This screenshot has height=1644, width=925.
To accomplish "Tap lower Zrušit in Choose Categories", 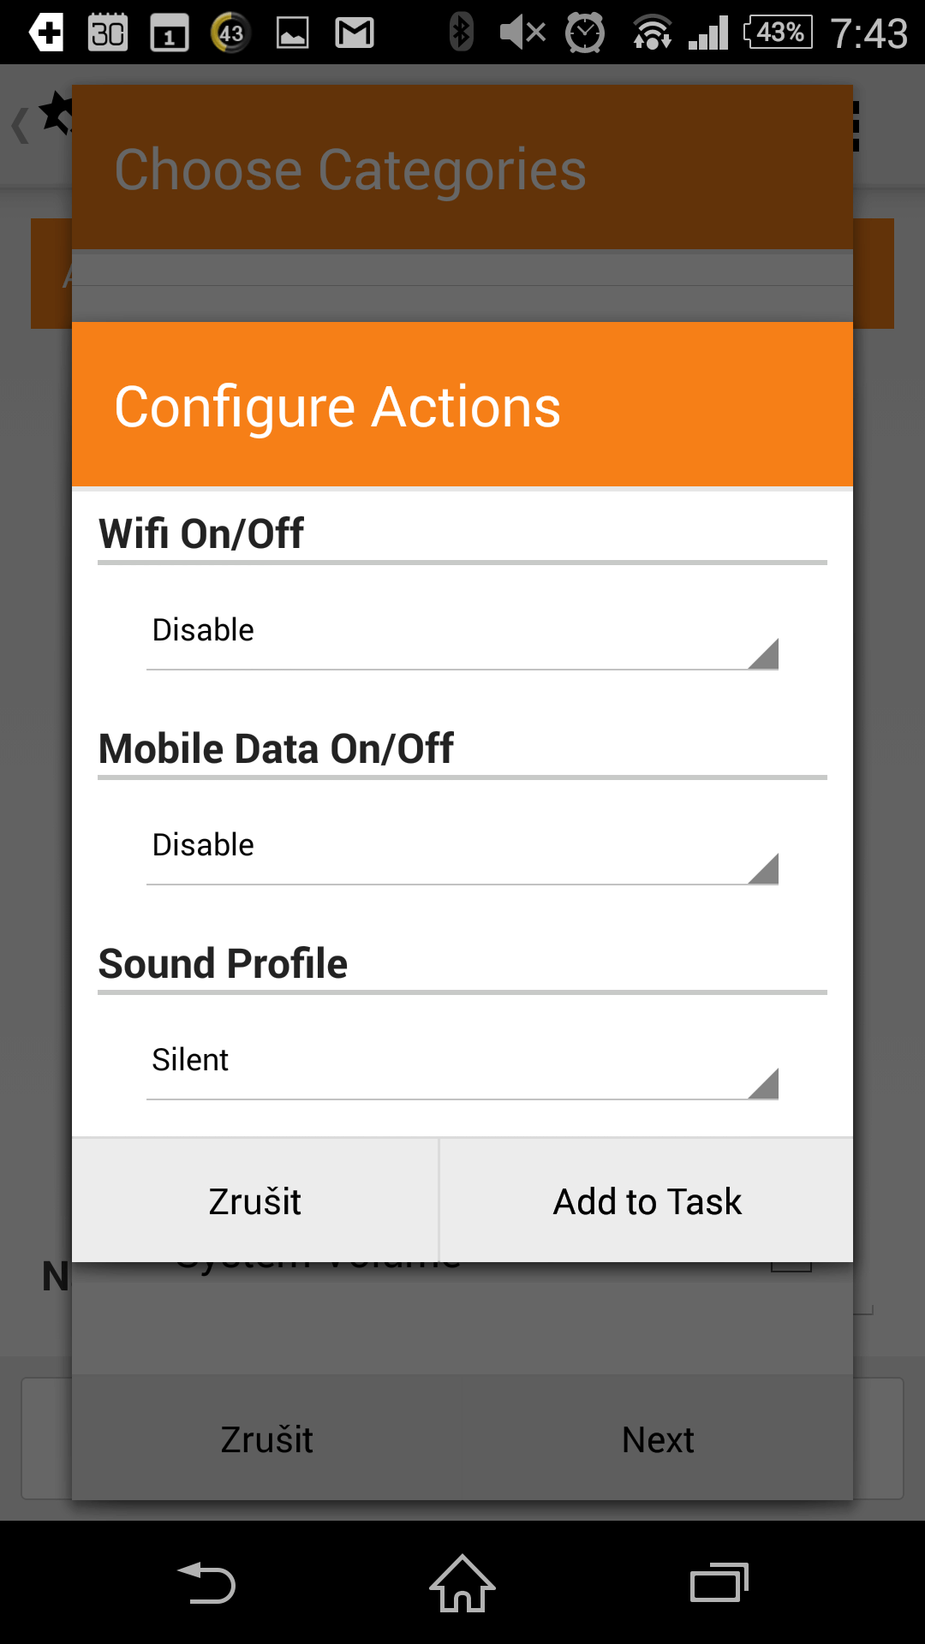I will 266,1439.
